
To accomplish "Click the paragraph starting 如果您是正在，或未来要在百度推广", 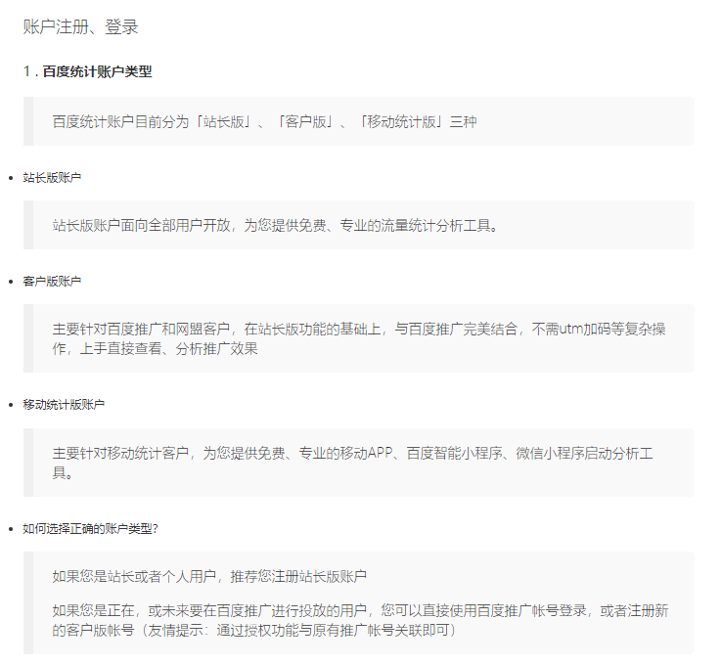I will click(360, 620).
